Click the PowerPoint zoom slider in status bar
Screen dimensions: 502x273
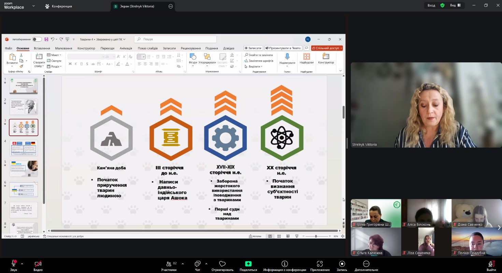(316, 236)
